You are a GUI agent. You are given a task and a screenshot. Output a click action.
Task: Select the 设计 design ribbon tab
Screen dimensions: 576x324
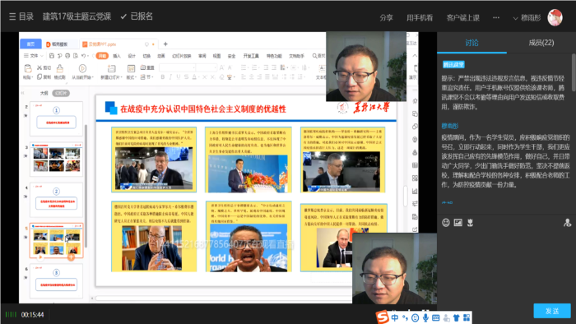(x=132, y=56)
